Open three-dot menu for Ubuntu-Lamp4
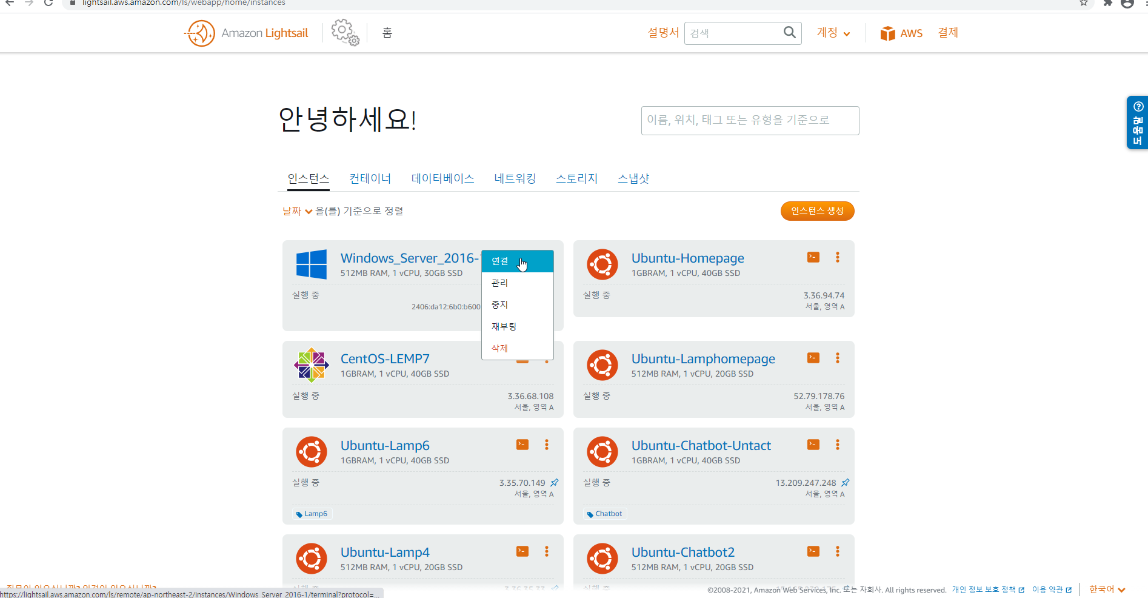The image size is (1148, 598). (547, 551)
